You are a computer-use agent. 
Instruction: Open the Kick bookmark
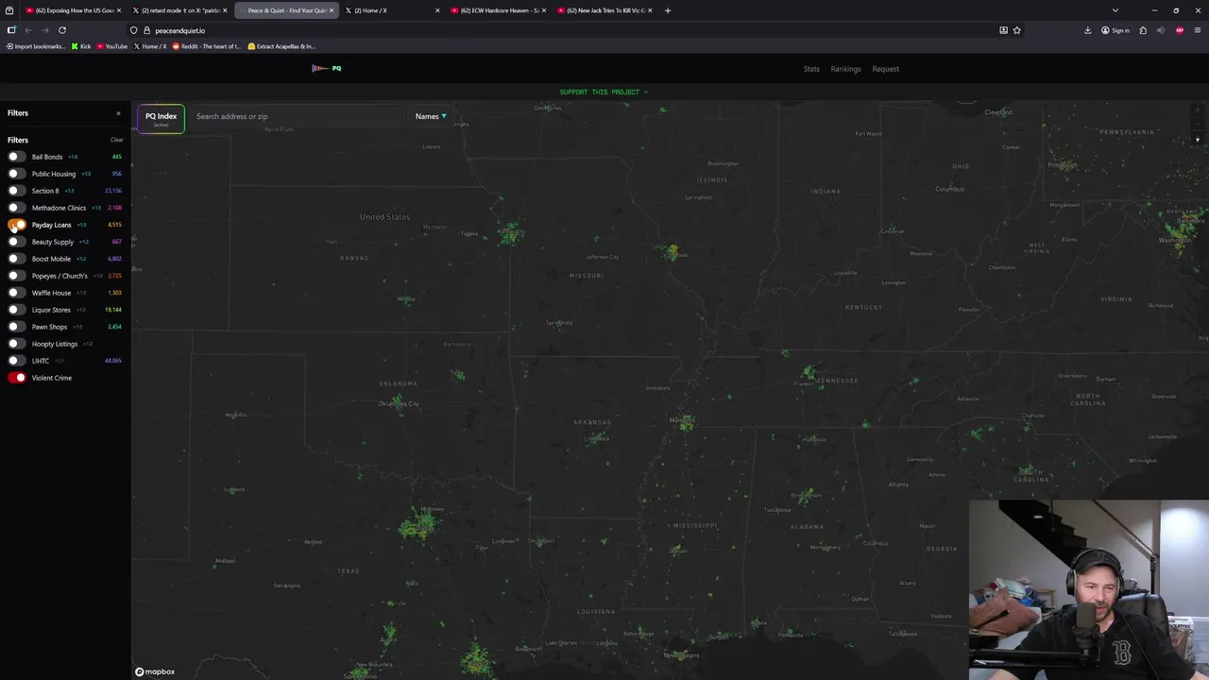(81, 46)
